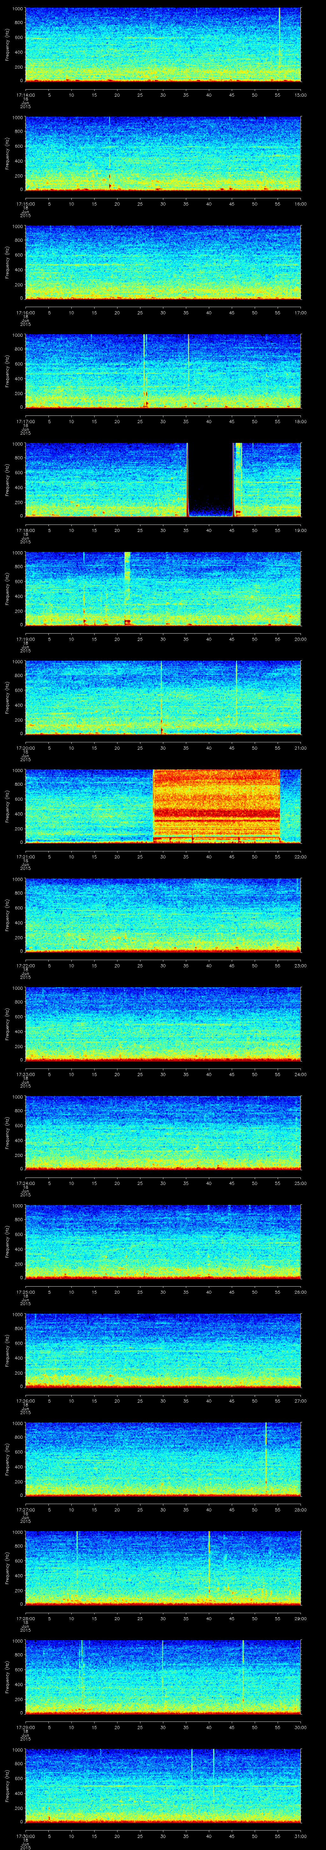
Task: Click the "17:19:00" start time label
Action: (25, 640)
